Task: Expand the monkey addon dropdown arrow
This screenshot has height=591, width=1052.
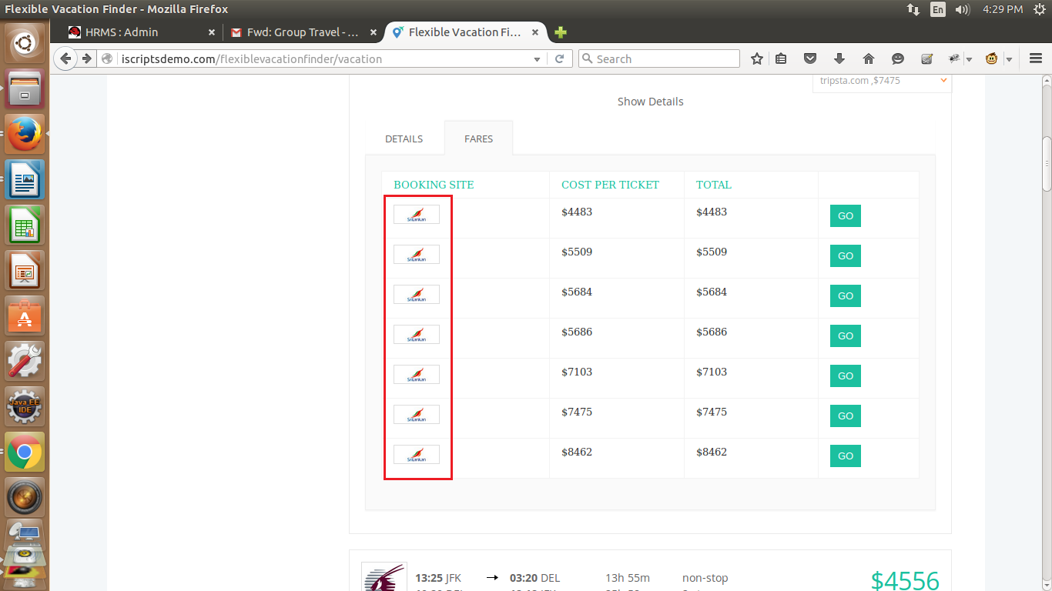Action: click(1009, 59)
